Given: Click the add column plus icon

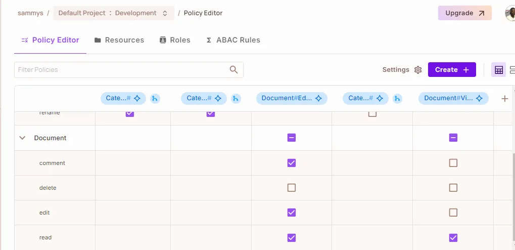Looking at the screenshot, I should tap(504, 99).
